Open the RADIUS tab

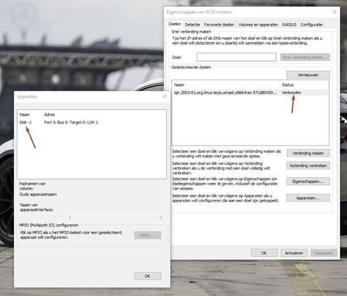(289, 25)
